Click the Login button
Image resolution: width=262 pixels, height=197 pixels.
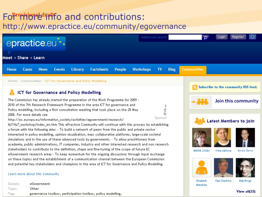click(x=222, y=37)
